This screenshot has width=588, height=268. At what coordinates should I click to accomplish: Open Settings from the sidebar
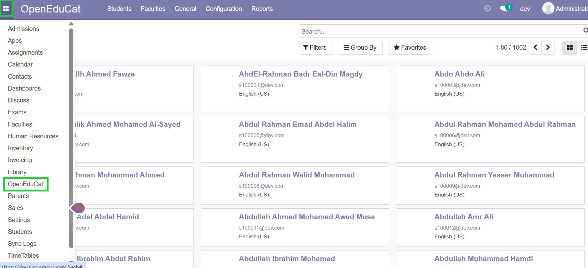(19, 220)
